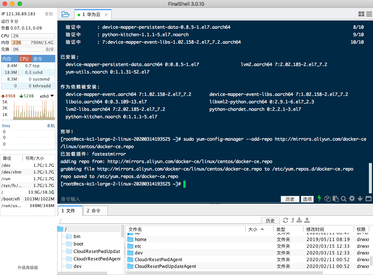Switch to the 2 命令 tab
The image size is (373, 275).
[95, 210]
